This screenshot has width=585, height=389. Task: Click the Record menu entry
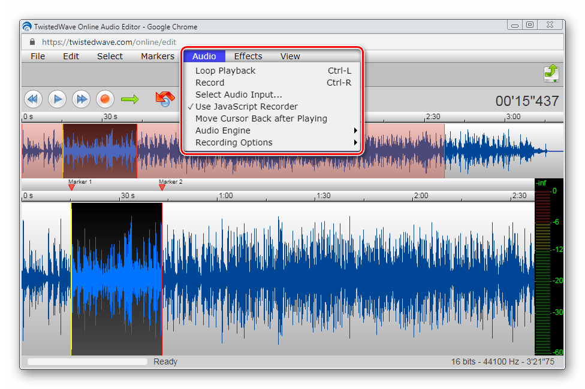click(210, 83)
